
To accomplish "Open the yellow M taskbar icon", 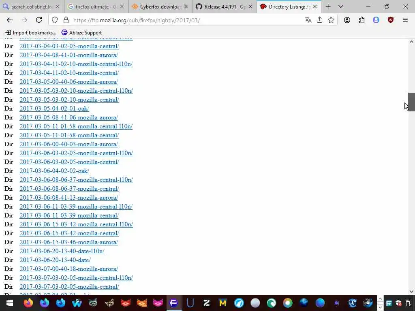I will 222,303.
